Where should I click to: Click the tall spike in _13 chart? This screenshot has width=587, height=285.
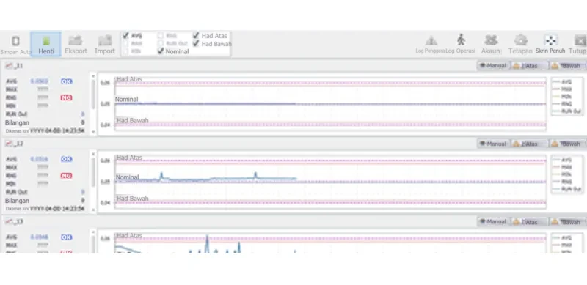tap(207, 244)
